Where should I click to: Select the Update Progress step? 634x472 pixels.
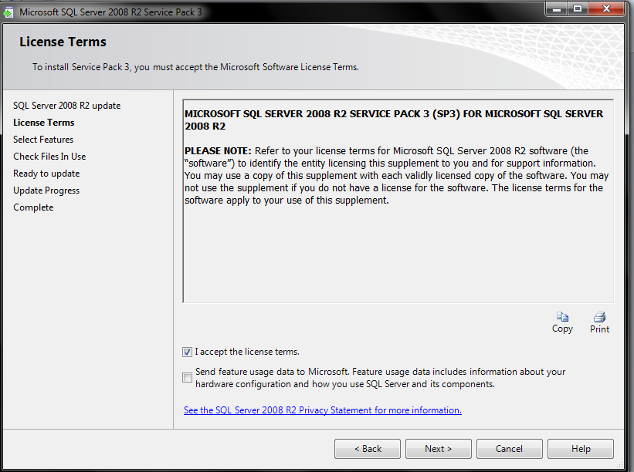tap(46, 190)
